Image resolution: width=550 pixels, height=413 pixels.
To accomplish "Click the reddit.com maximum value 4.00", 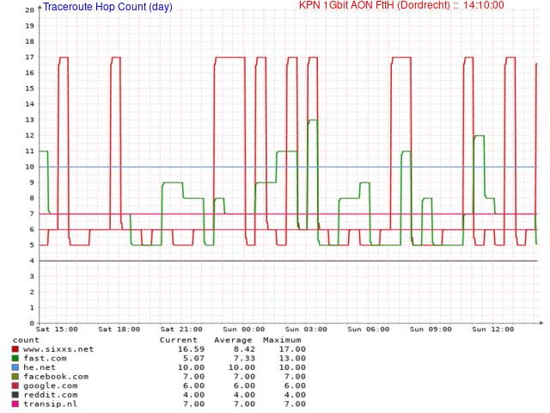I will [x=295, y=395].
